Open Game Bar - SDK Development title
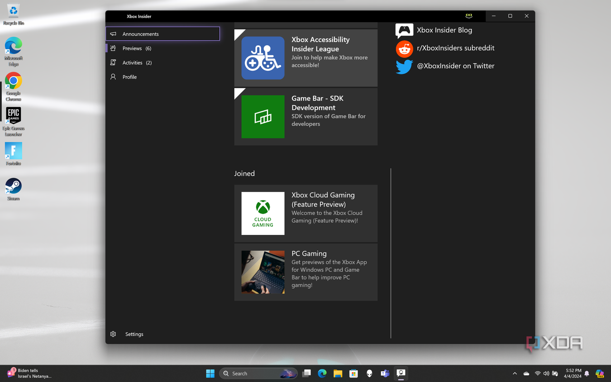The height and width of the screenshot is (382, 611). pos(317,103)
